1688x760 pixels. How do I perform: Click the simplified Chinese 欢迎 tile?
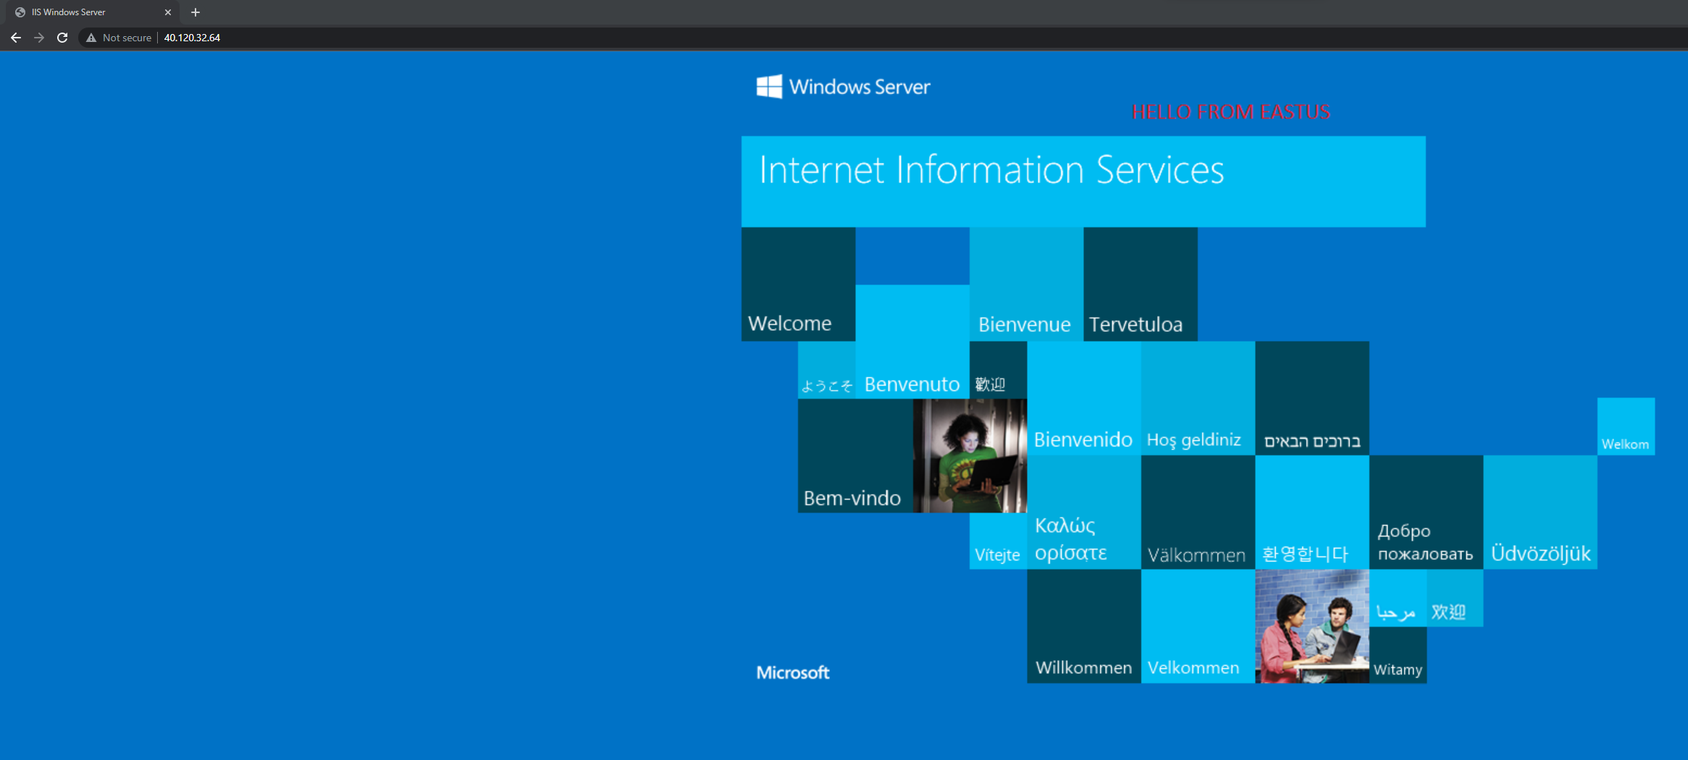tap(1455, 598)
